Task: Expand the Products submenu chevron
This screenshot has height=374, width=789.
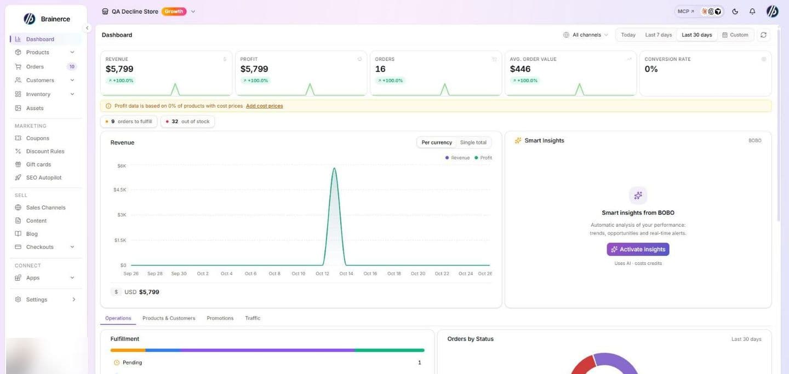Action: pos(72,53)
